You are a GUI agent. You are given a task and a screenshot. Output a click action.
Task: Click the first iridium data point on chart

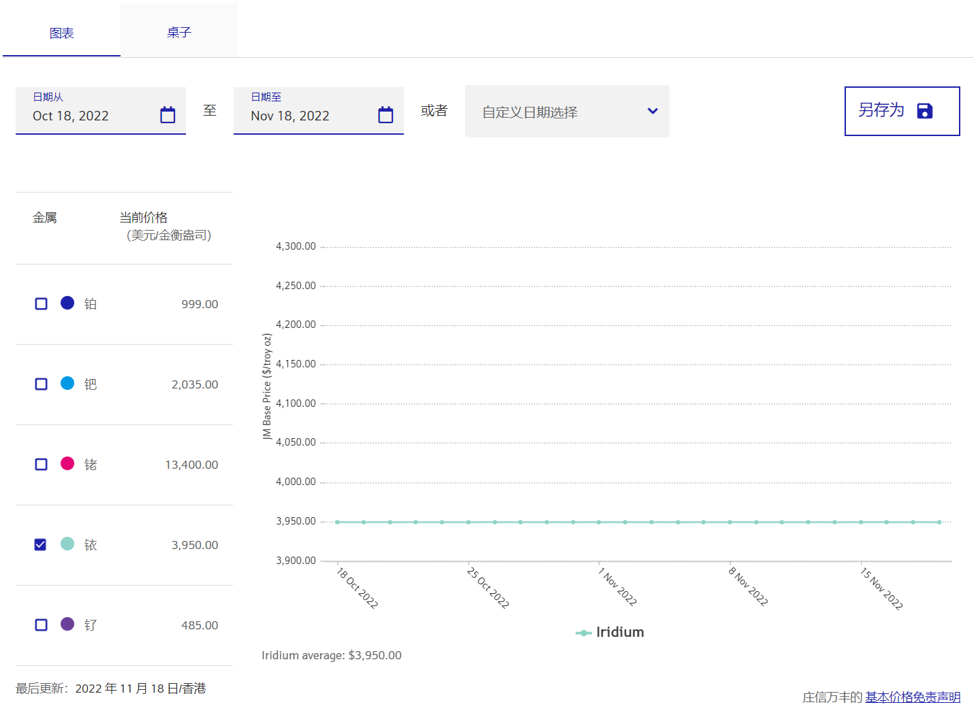pos(337,522)
